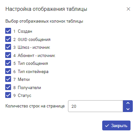This screenshot has width=138, height=133.
Task: Close the table settings dialog with X
Action: (128, 9)
